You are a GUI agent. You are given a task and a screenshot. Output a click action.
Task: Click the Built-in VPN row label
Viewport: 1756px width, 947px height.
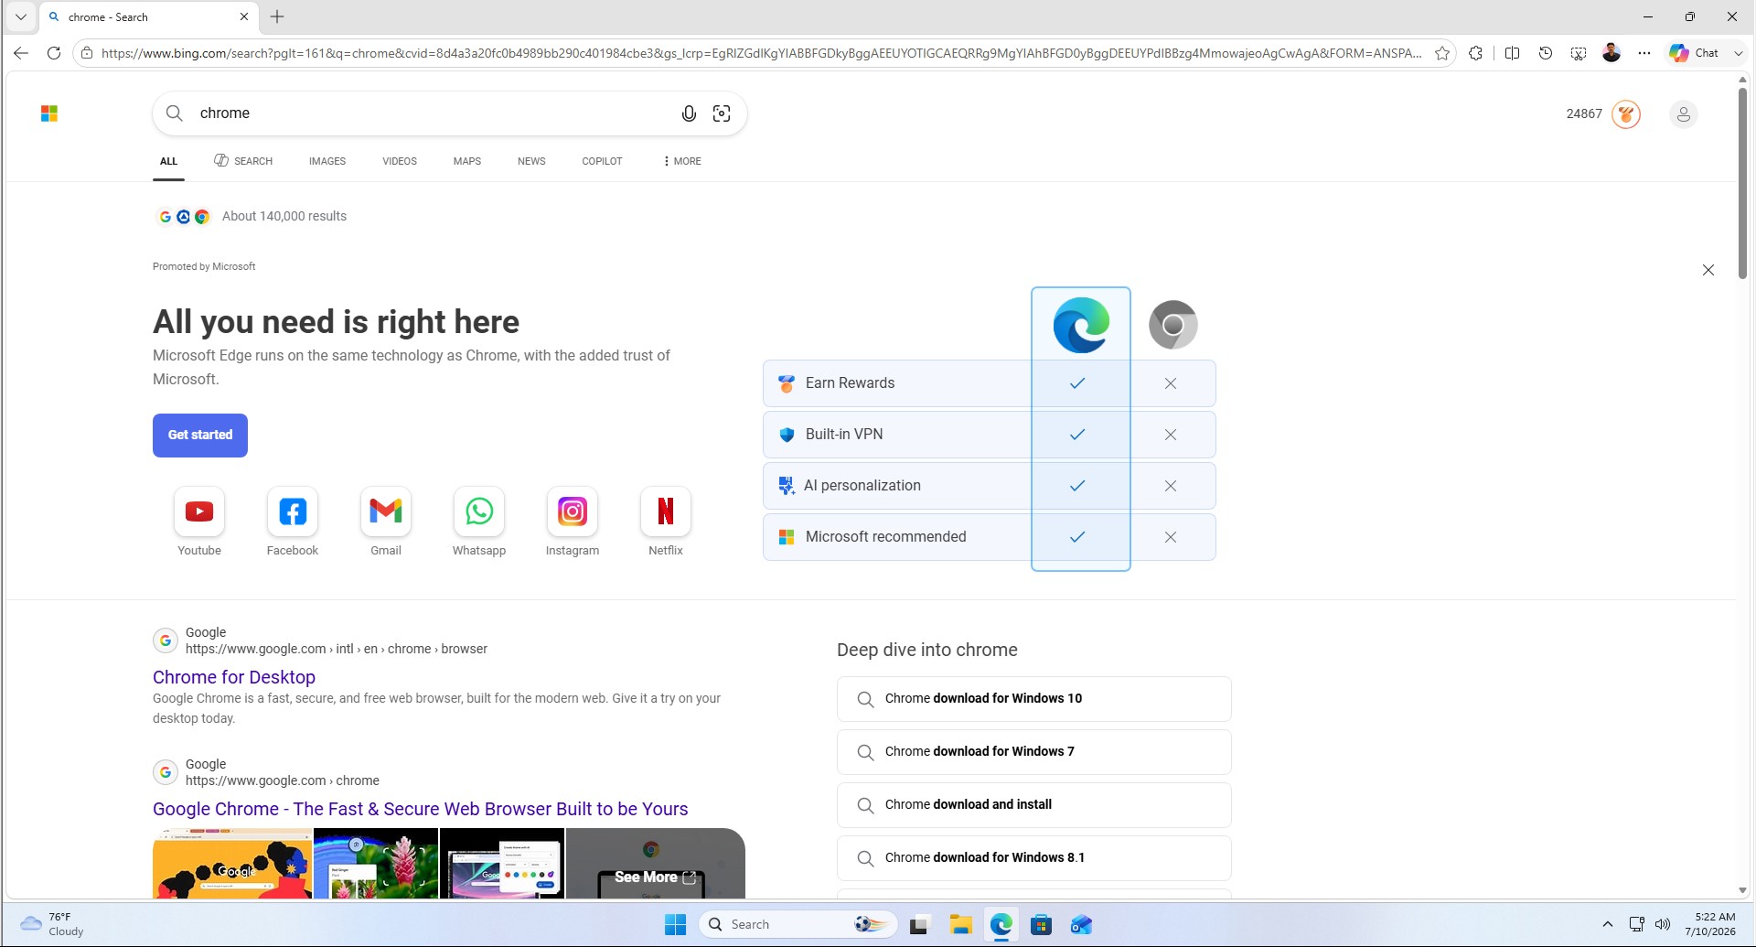point(844,435)
